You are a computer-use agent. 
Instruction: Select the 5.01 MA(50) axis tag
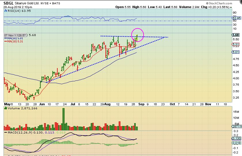[236, 52]
